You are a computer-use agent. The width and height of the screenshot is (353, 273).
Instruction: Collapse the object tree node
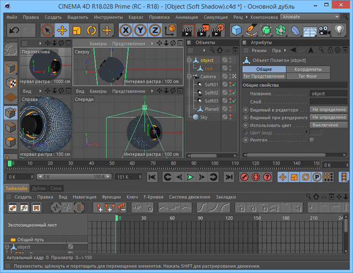[x=189, y=61]
